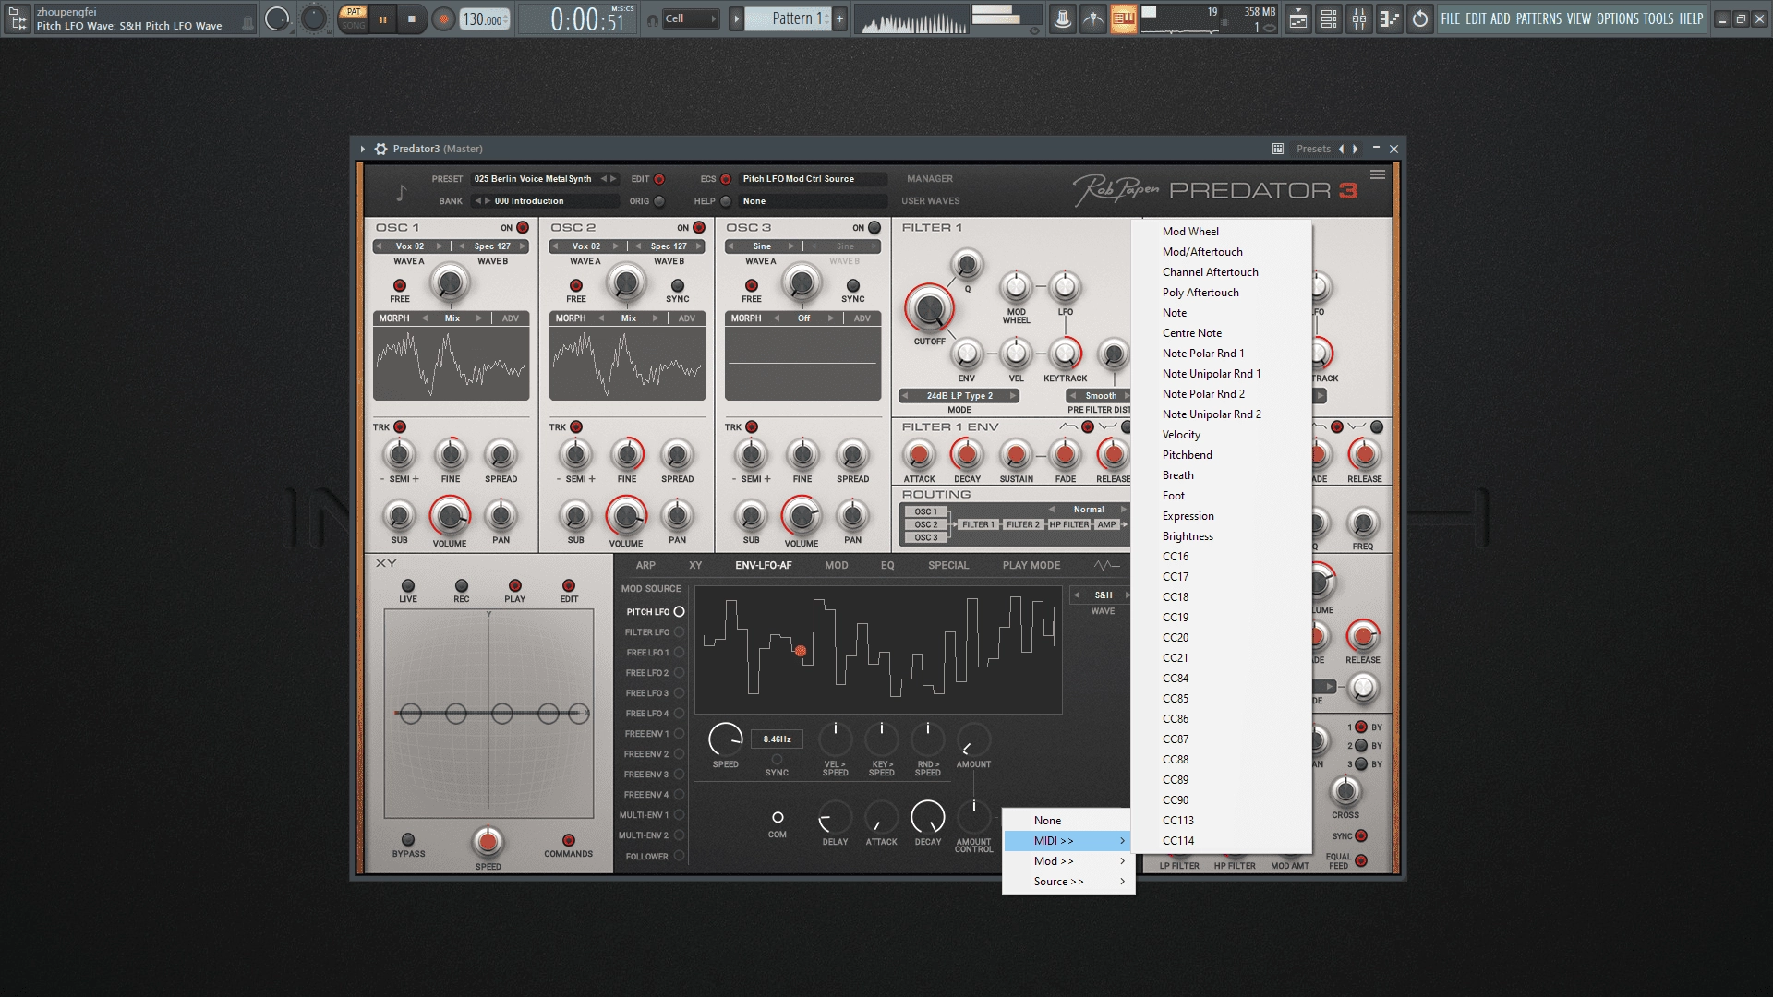Toggle OSC 2 SYNC button
This screenshot has width=1773, height=997.
678,286
